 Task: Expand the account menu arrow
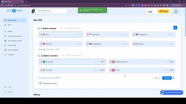180,11
